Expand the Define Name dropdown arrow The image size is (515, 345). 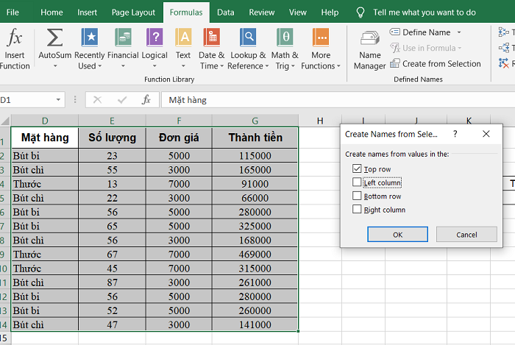(x=459, y=32)
